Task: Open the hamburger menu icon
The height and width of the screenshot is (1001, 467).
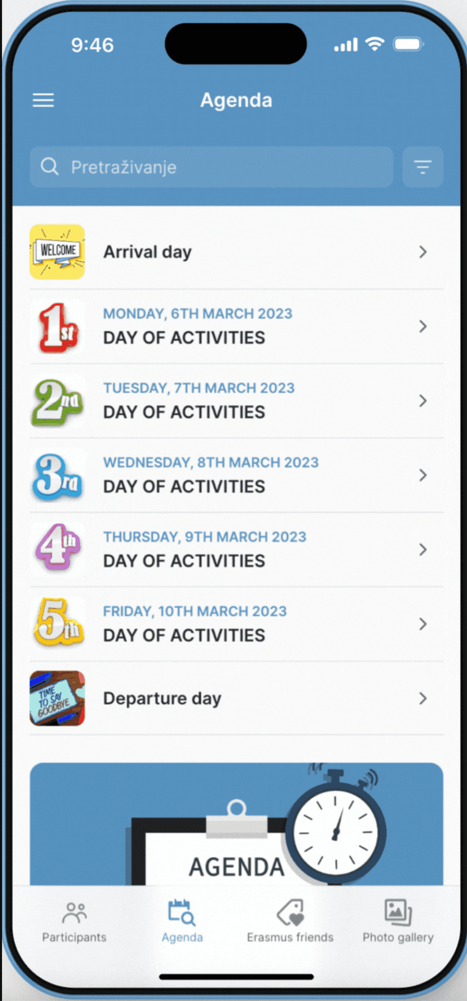Action: (43, 100)
